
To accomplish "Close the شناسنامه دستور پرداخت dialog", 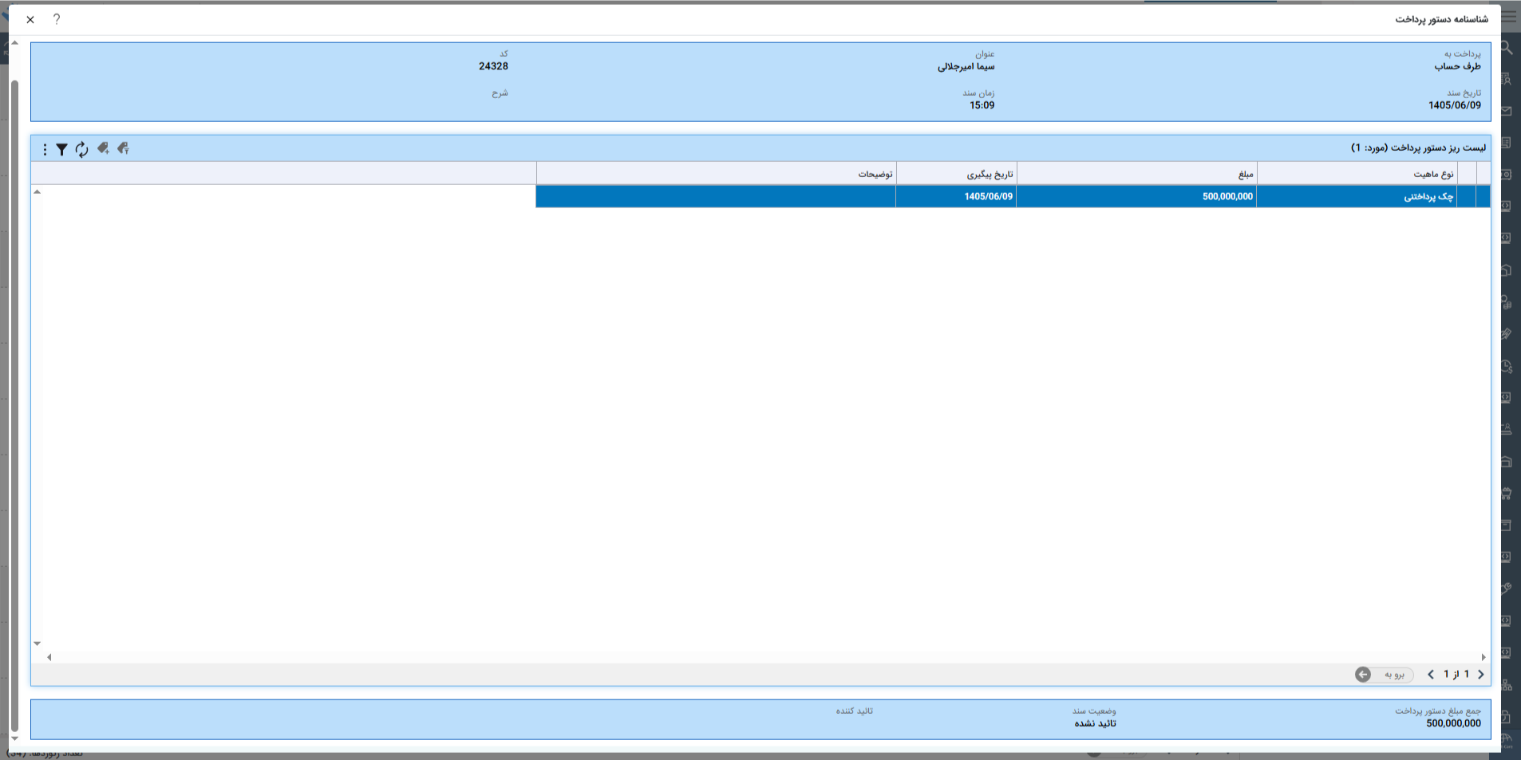I will coord(30,19).
